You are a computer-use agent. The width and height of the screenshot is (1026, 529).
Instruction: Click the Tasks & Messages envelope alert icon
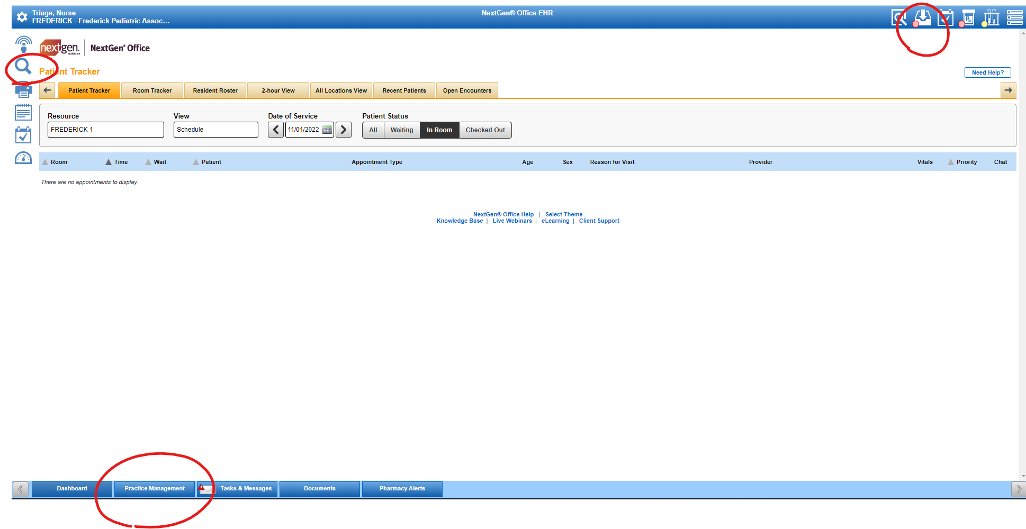tap(205, 489)
